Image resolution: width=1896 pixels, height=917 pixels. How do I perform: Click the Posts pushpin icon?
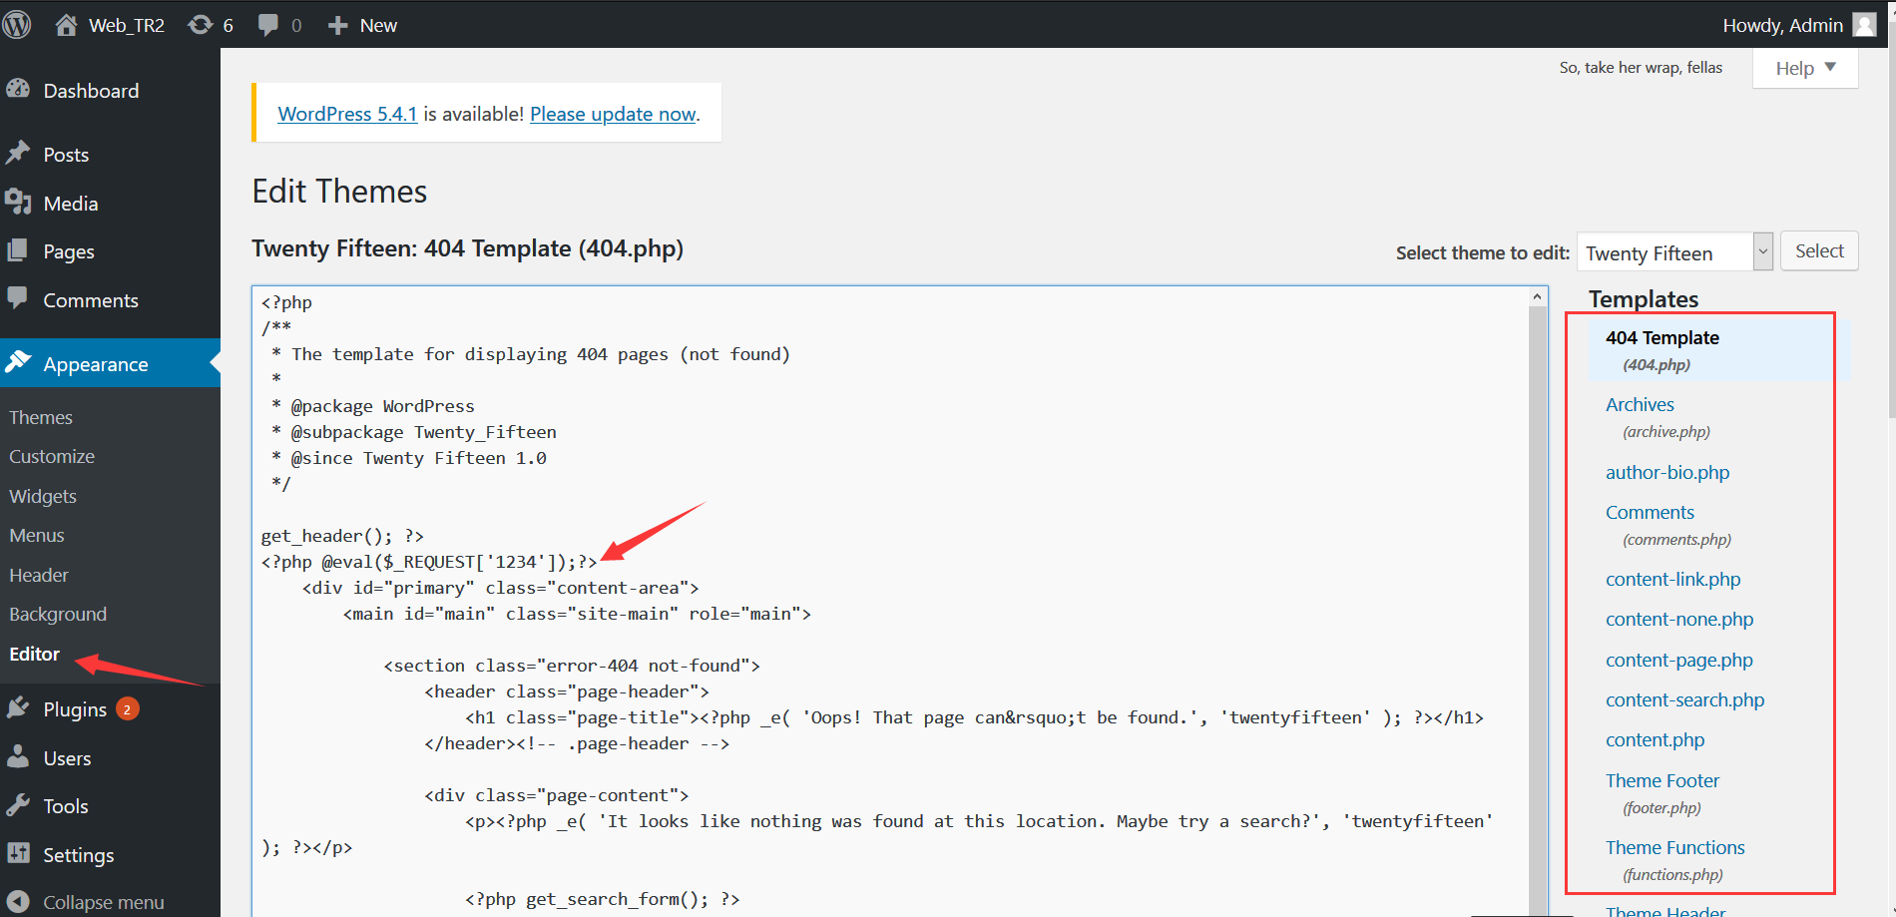click(x=18, y=153)
